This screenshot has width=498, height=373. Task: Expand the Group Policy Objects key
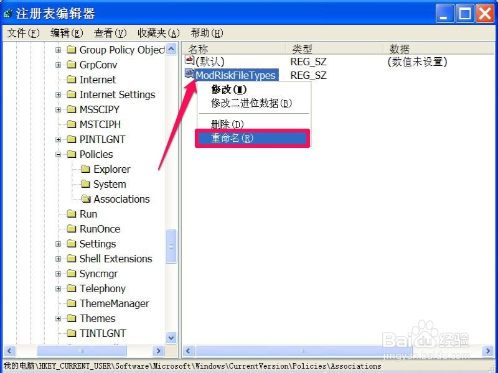59,50
